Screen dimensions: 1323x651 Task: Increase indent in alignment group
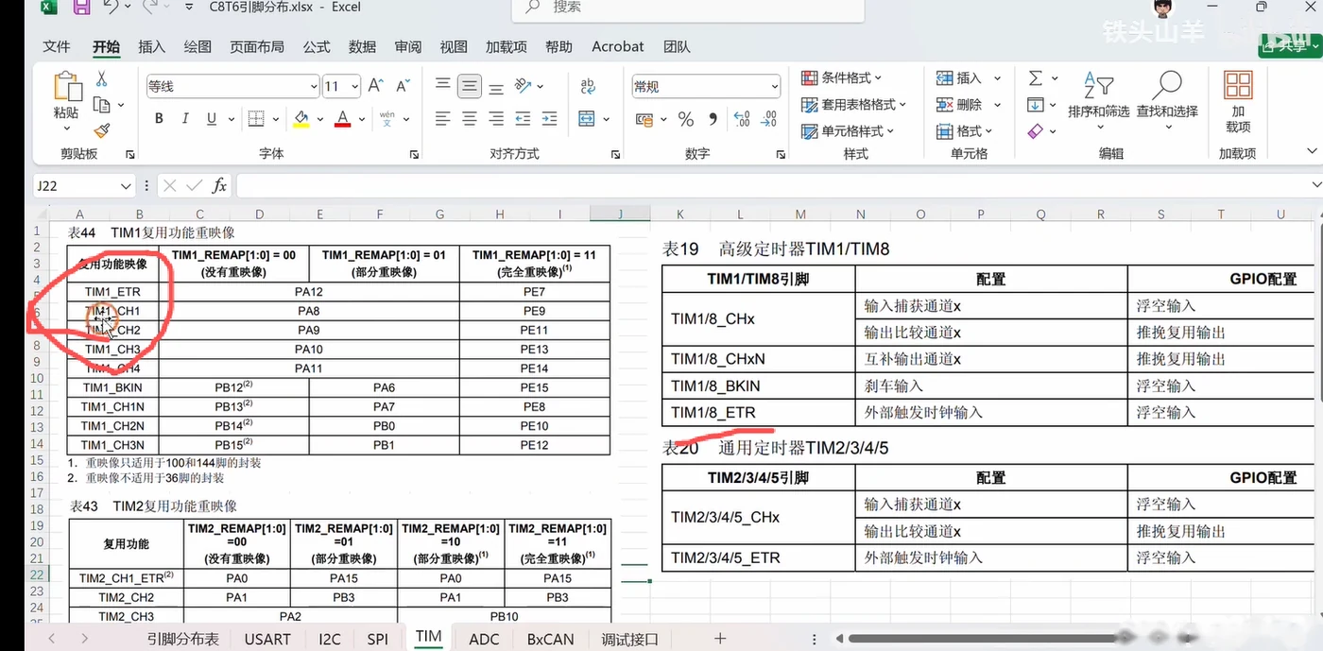coord(549,119)
